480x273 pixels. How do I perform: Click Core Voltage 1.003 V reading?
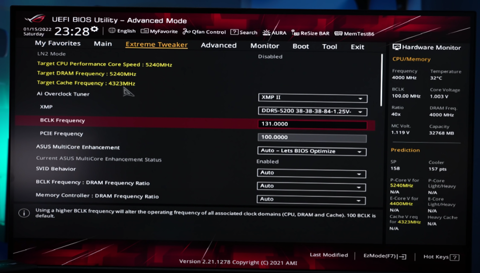coord(445,93)
